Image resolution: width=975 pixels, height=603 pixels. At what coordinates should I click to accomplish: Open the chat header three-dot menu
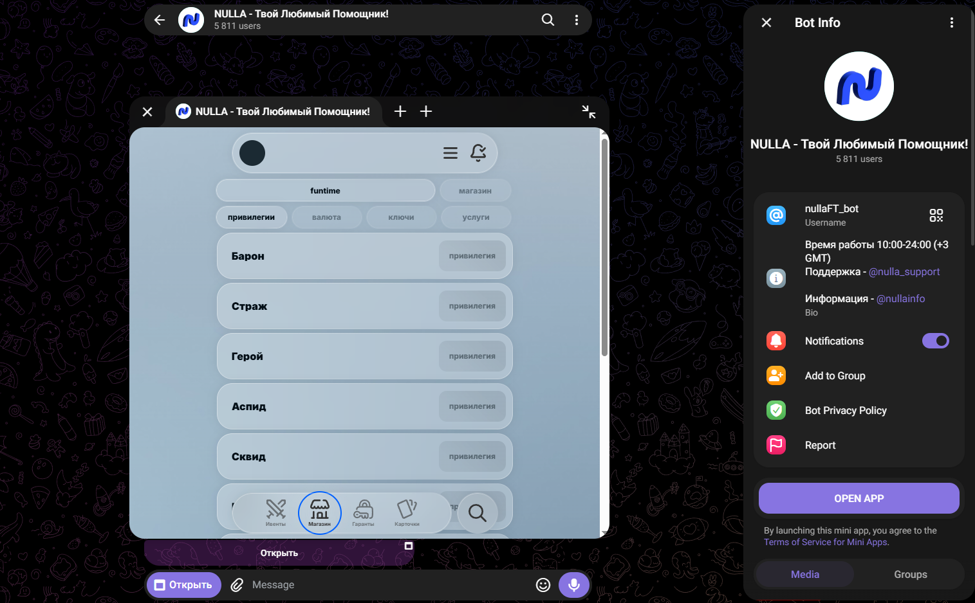coord(577,20)
